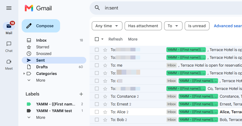Expand More below YAMM test label

[x=41, y=117]
